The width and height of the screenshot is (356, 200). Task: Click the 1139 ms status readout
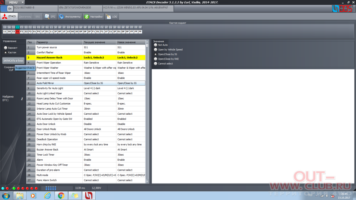tap(80, 188)
